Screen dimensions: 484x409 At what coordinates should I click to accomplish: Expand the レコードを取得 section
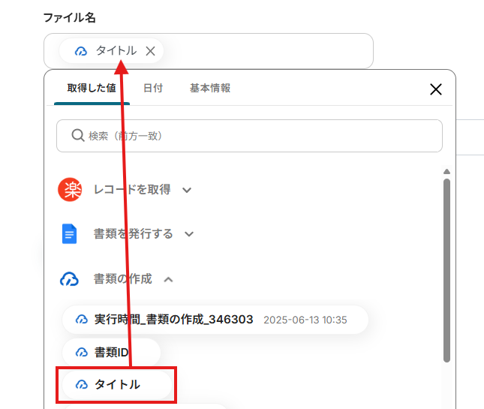click(x=187, y=190)
